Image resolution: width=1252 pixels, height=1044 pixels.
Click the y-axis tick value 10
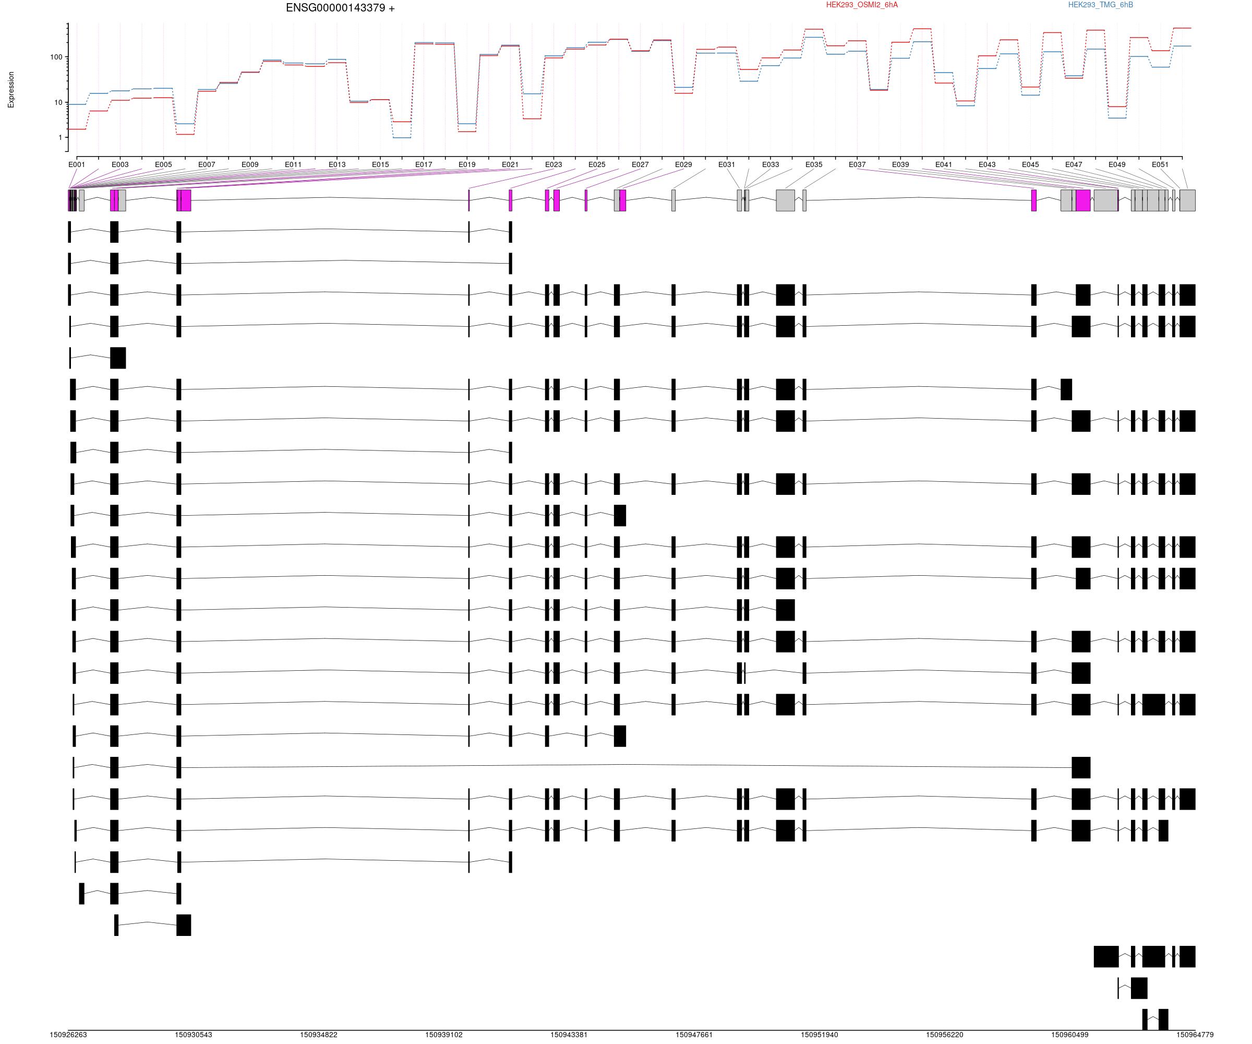[x=58, y=103]
